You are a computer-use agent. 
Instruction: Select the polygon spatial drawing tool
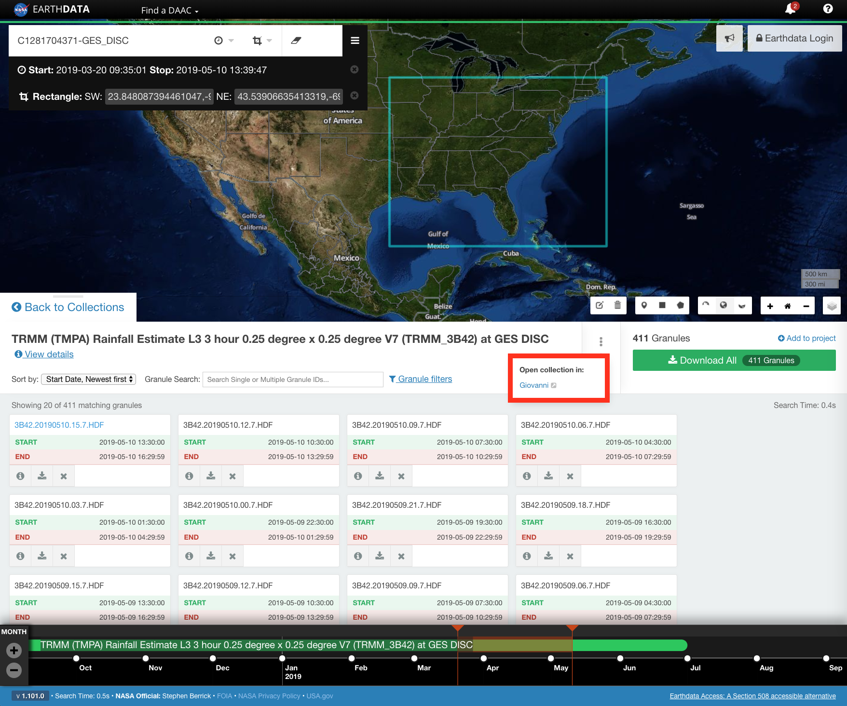(x=680, y=305)
